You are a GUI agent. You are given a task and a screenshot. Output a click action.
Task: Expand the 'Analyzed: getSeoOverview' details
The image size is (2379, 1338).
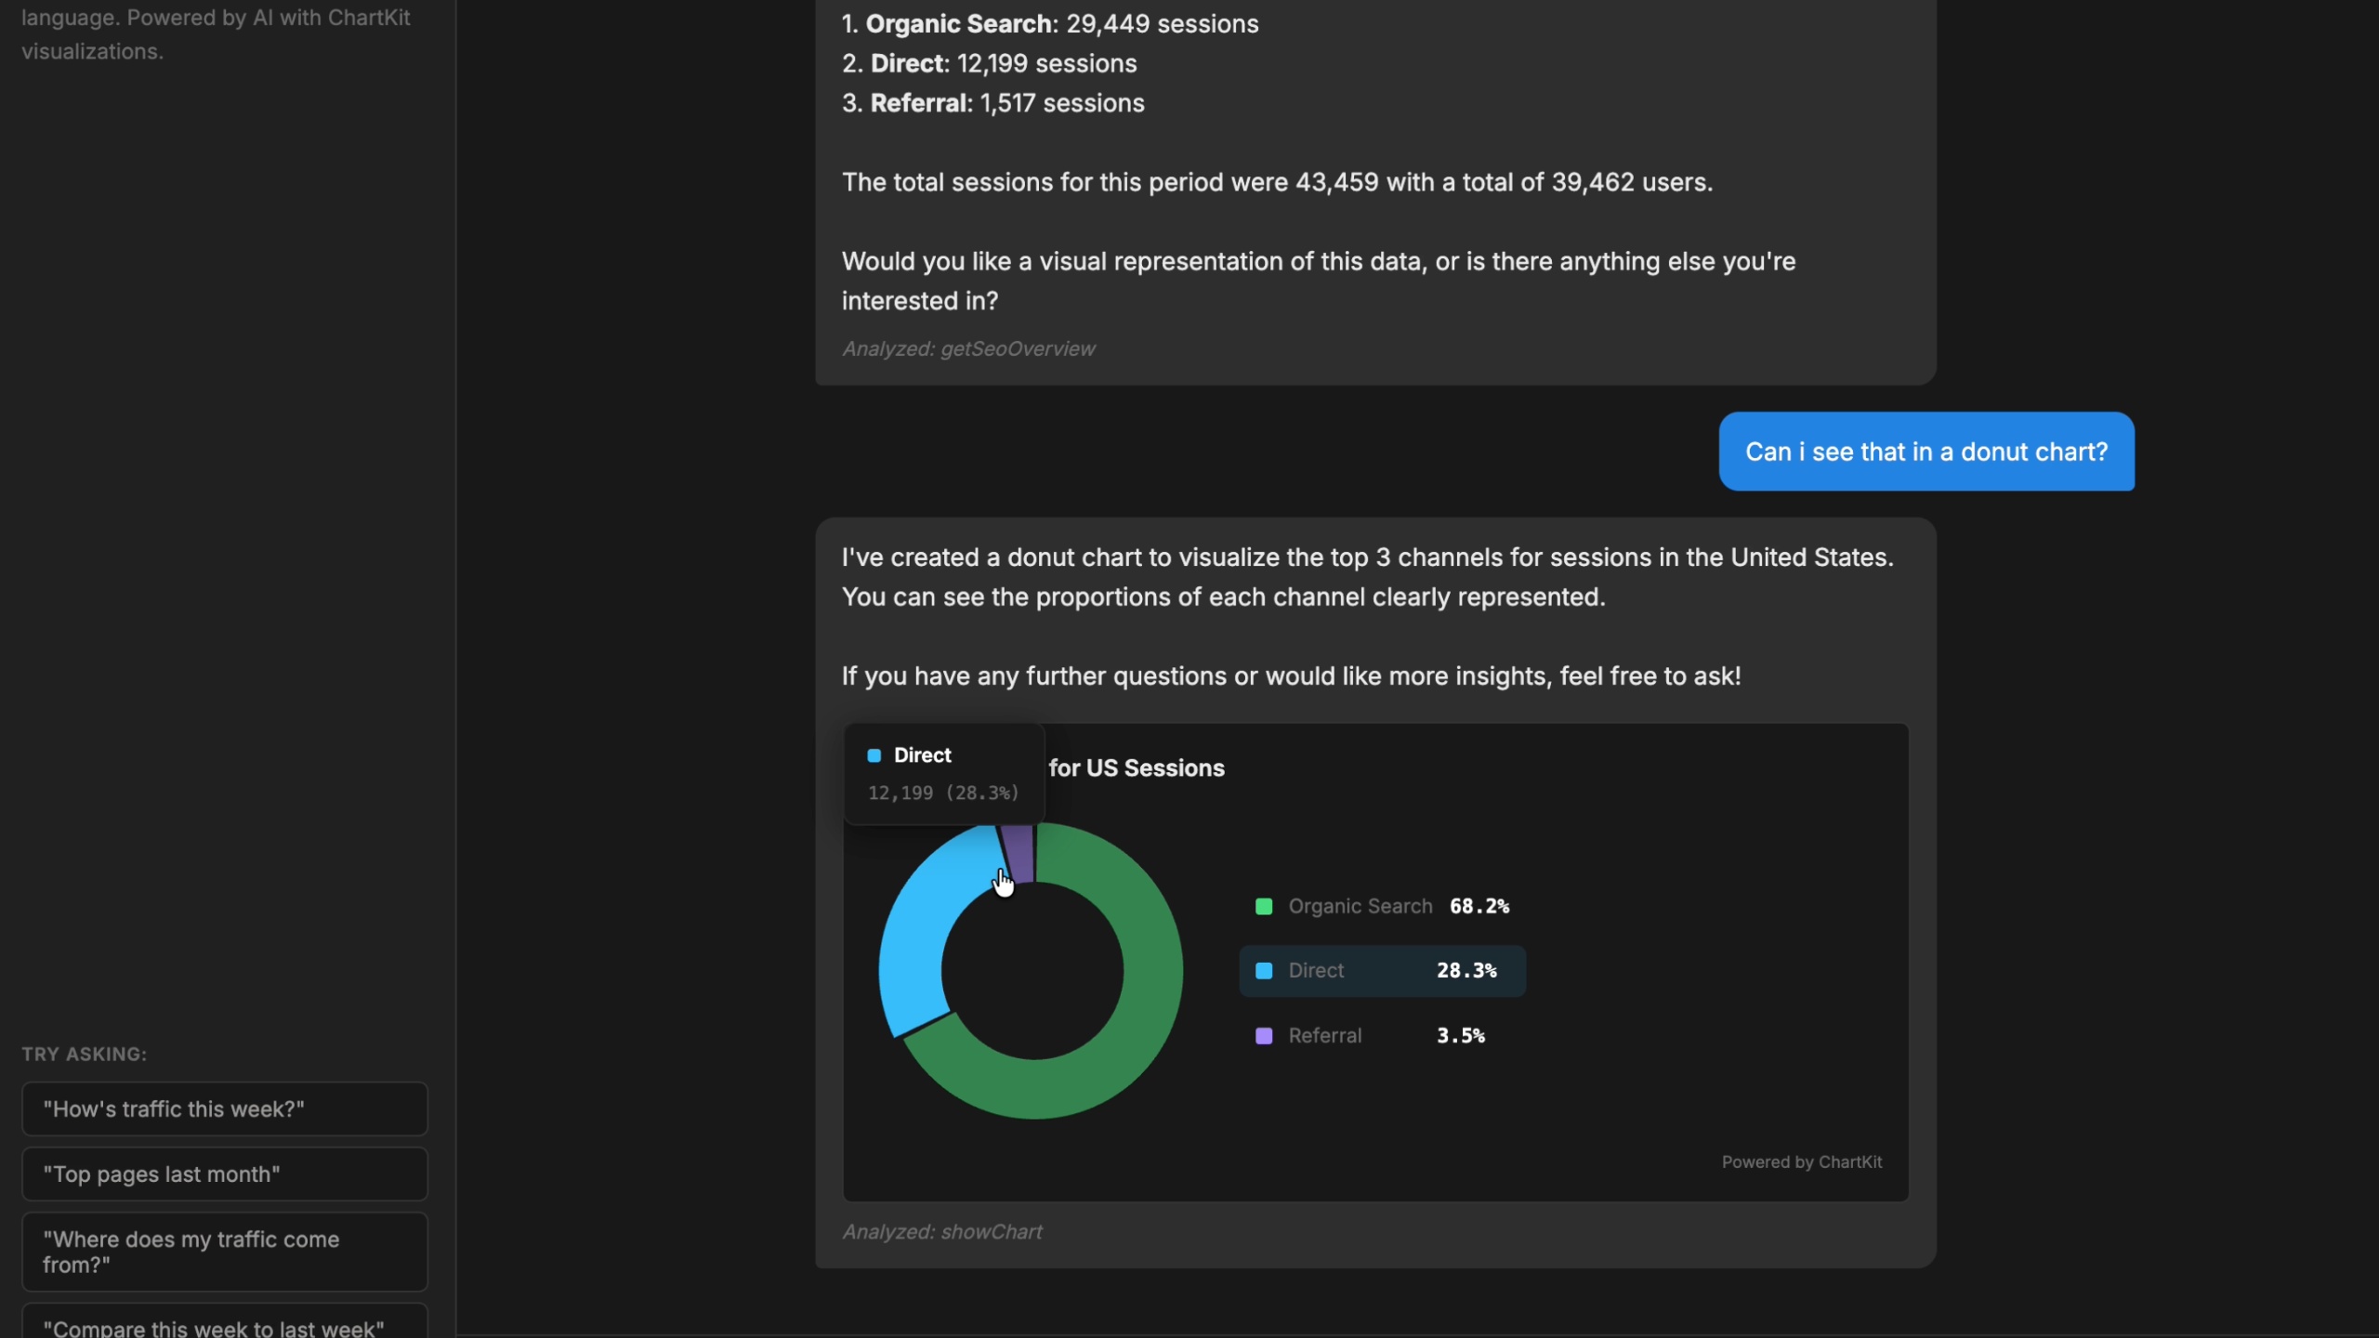point(967,348)
